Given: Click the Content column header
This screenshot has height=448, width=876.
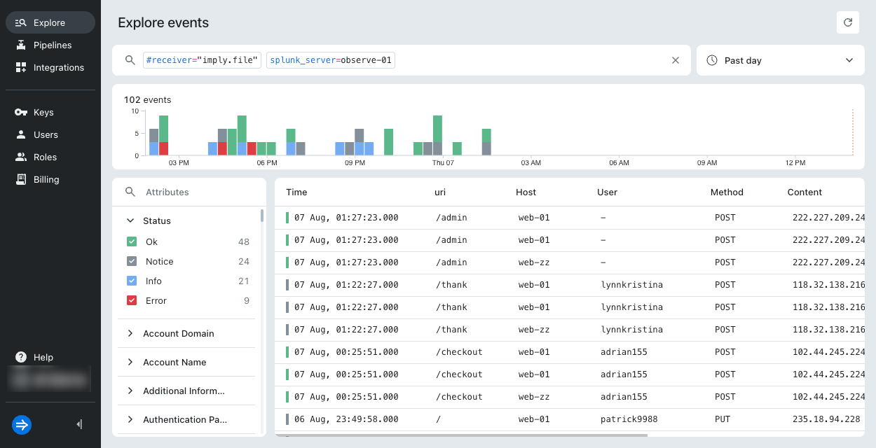Looking at the screenshot, I should [805, 192].
